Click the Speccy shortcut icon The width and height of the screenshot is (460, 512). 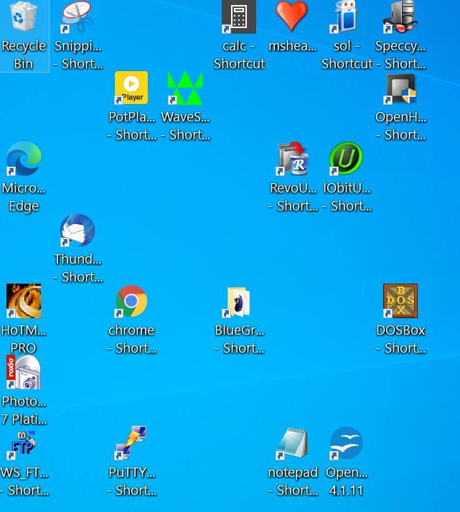point(400,17)
